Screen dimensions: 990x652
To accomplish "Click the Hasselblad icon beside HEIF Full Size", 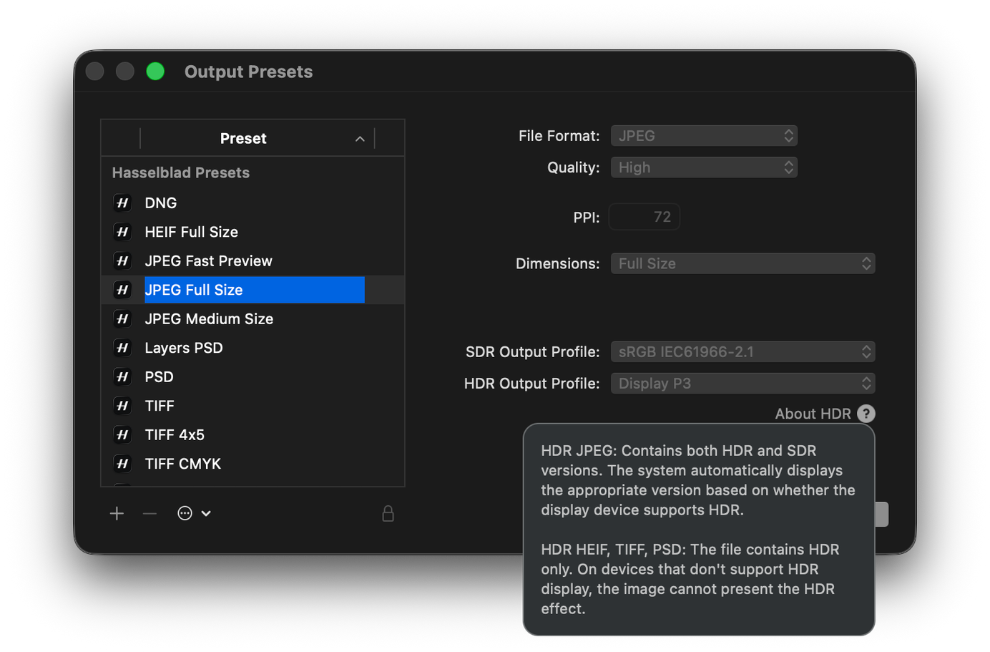I will click(x=122, y=232).
